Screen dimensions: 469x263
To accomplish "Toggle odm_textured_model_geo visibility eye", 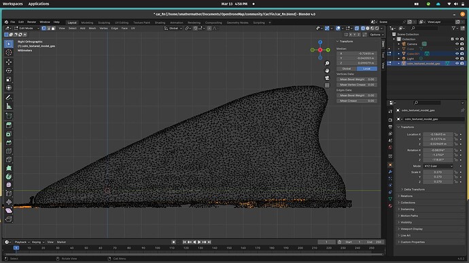I will pyautogui.click(x=457, y=63).
